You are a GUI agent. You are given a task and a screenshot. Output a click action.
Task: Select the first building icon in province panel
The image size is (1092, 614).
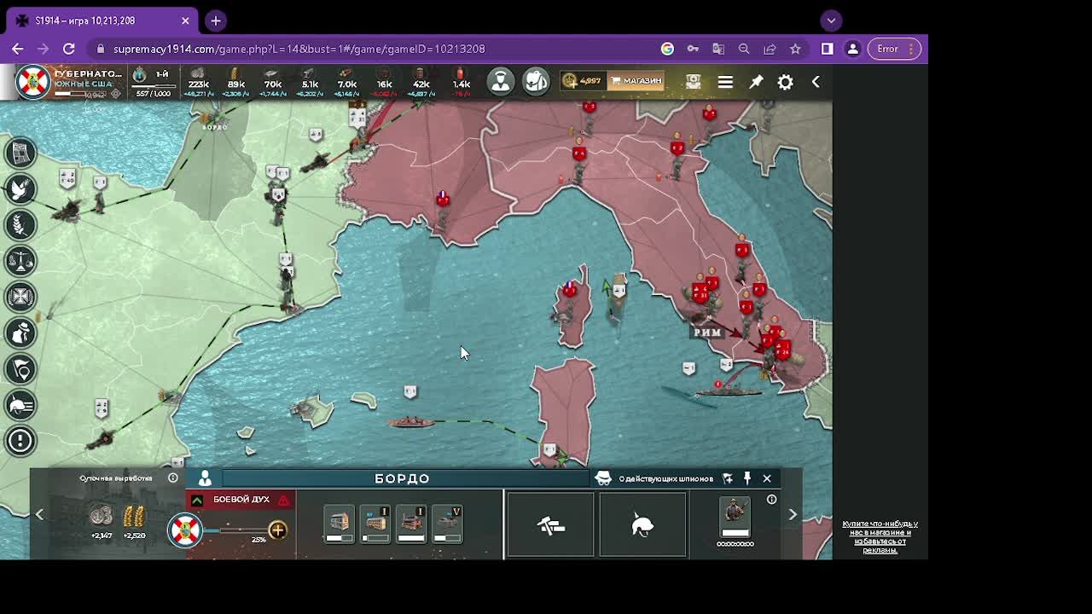click(339, 524)
